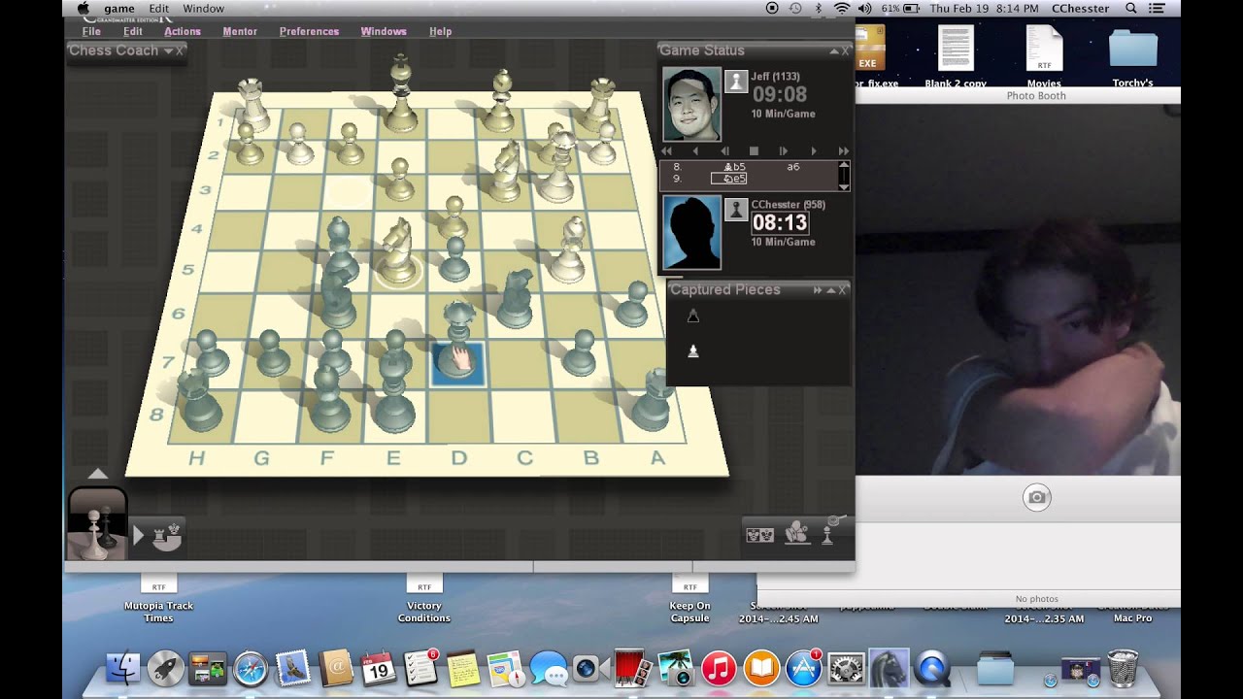Expand piece options with right triangle

tap(138, 535)
